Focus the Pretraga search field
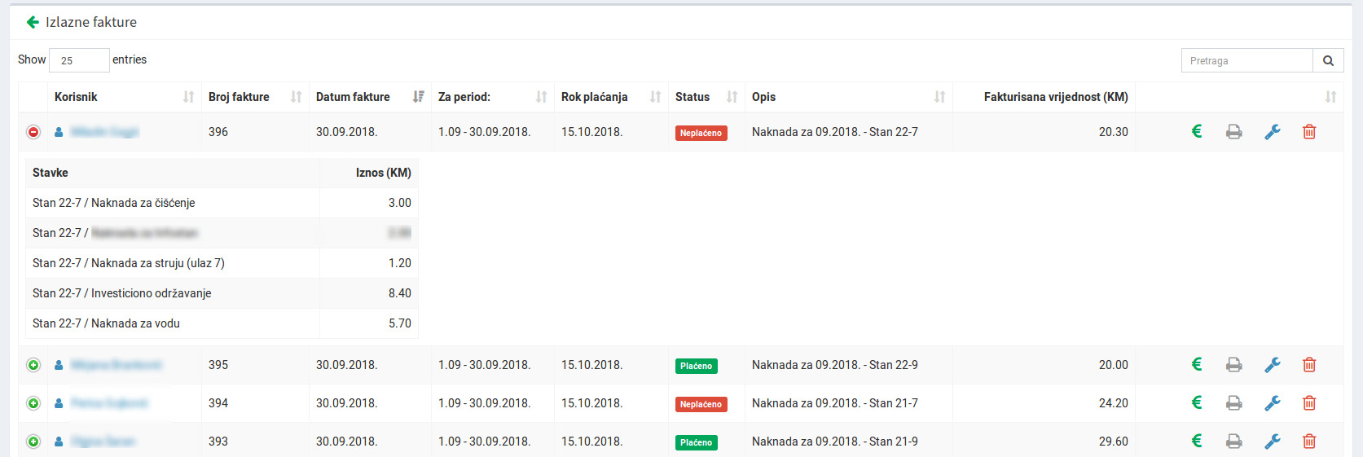1363x457 pixels. pyautogui.click(x=1246, y=60)
